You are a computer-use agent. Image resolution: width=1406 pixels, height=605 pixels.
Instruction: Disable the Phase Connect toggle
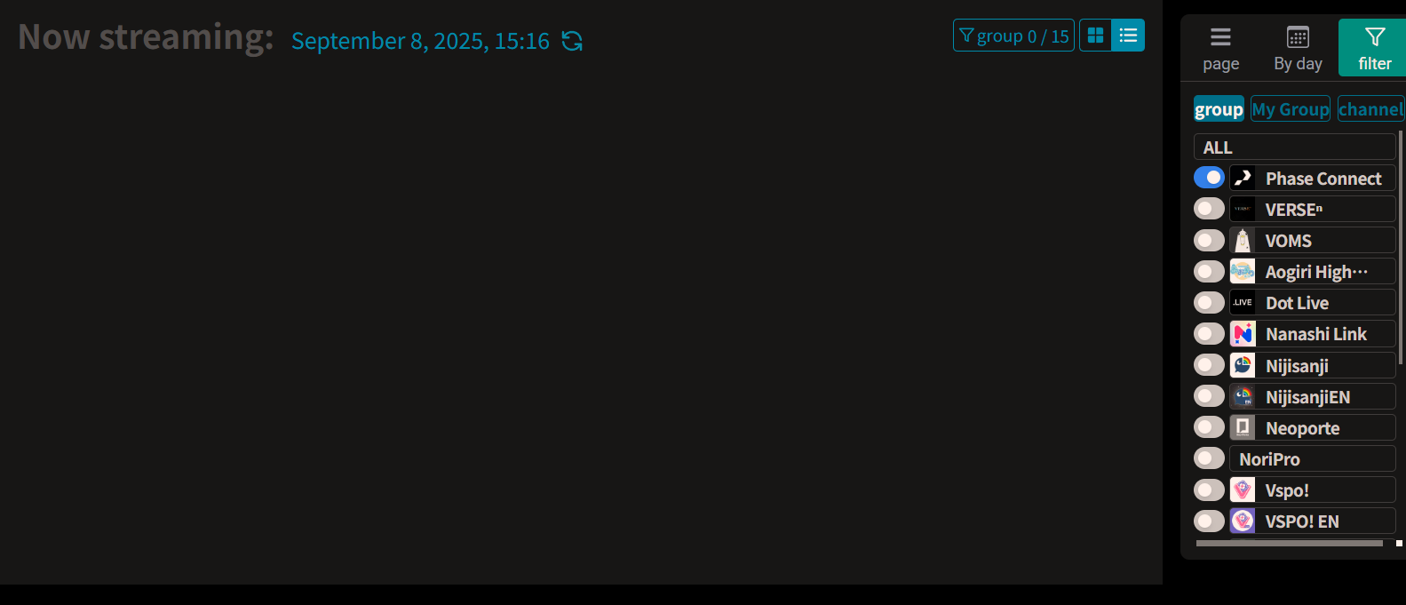pos(1209,178)
